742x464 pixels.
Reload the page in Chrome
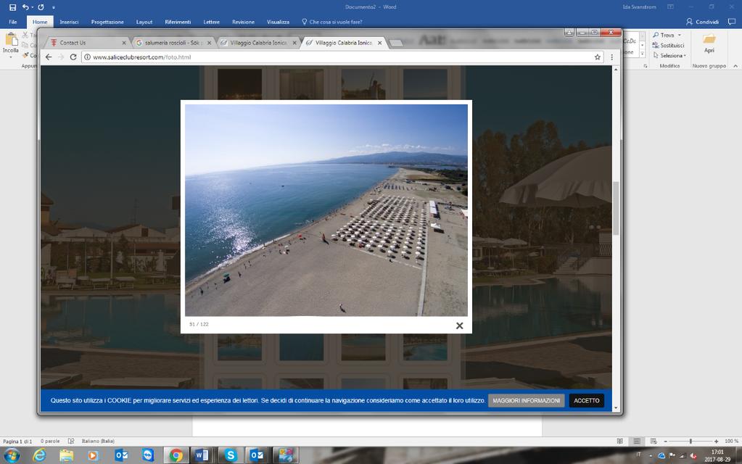(x=73, y=57)
